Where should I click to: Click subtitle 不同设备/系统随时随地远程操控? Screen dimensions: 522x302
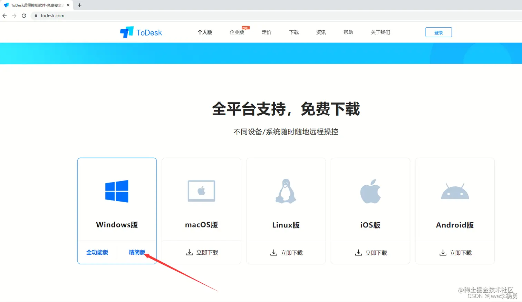point(286,132)
